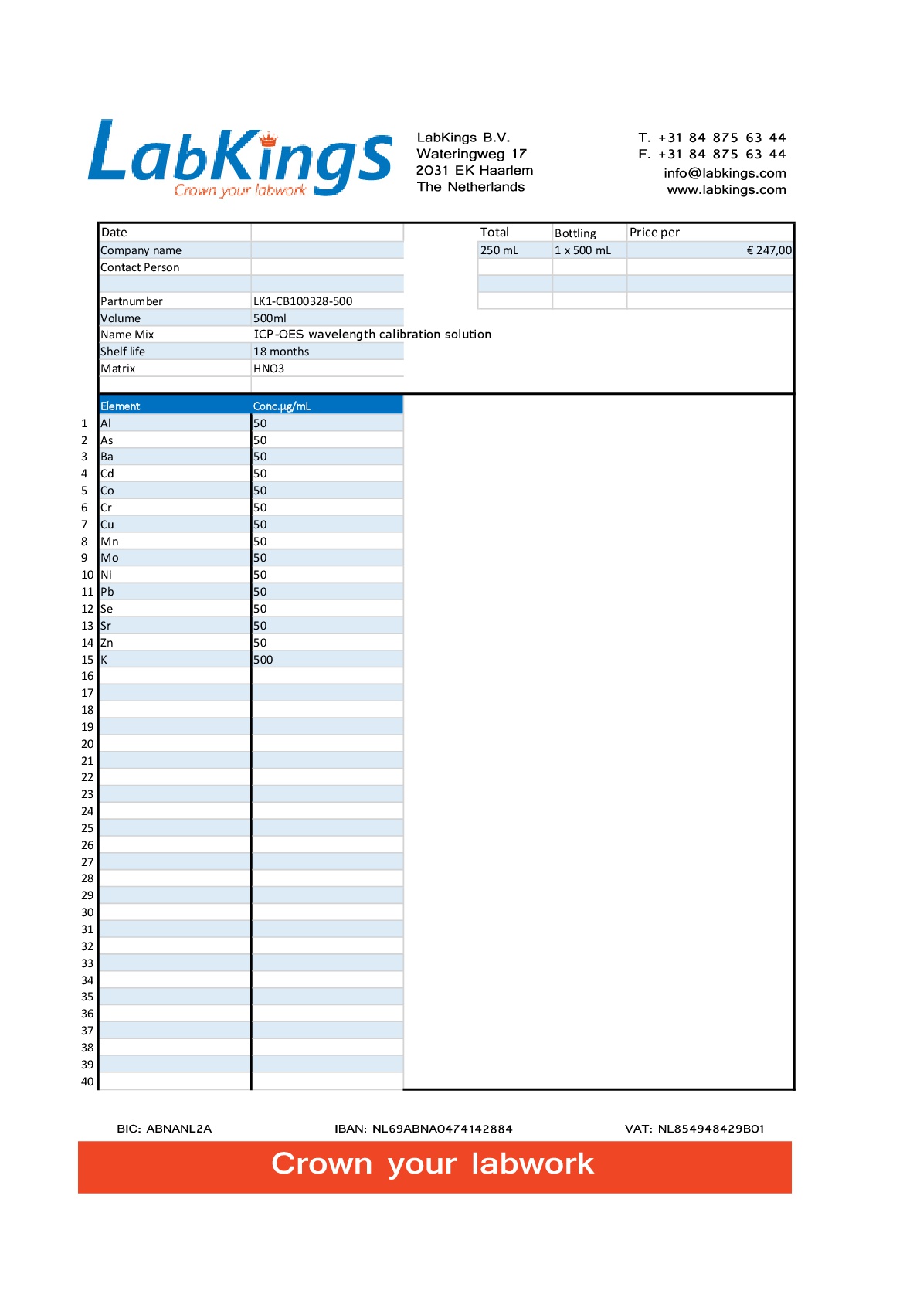Screen dimensions: 920x1301
Task: Click the LabKings logo
Action: pos(240,158)
